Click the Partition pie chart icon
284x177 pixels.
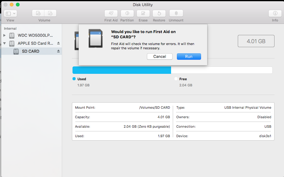[x=127, y=13]
